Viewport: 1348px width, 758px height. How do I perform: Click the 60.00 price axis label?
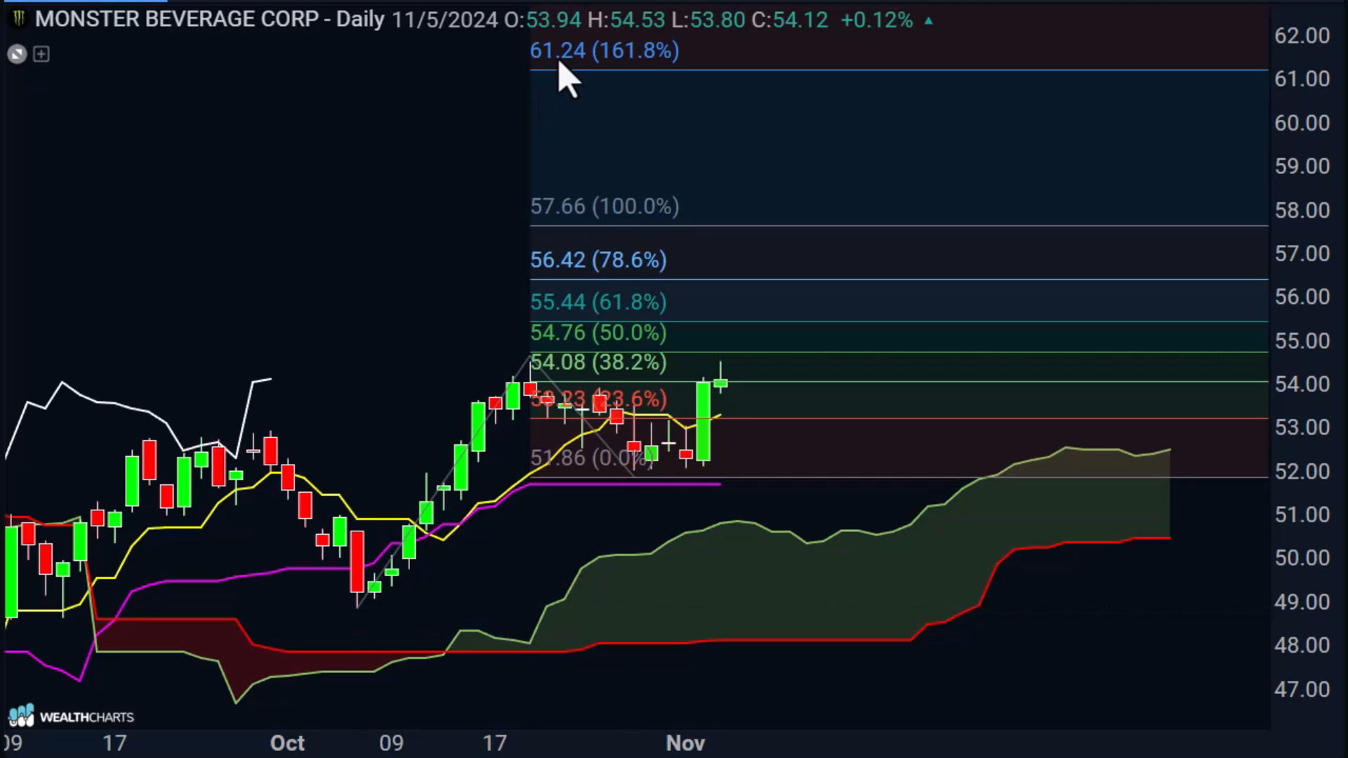[x=1302, y=123]
